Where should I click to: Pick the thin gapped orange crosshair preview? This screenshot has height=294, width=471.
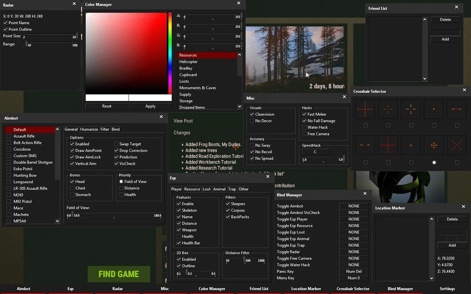[388, 109]
